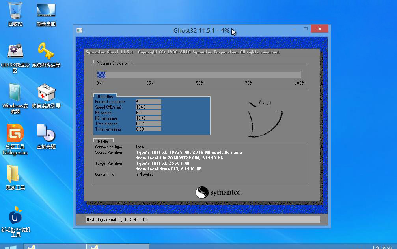This screenshot has width=397, height=249.
Task: Click the Progress Indicator group label
Action: click(112, 63)
